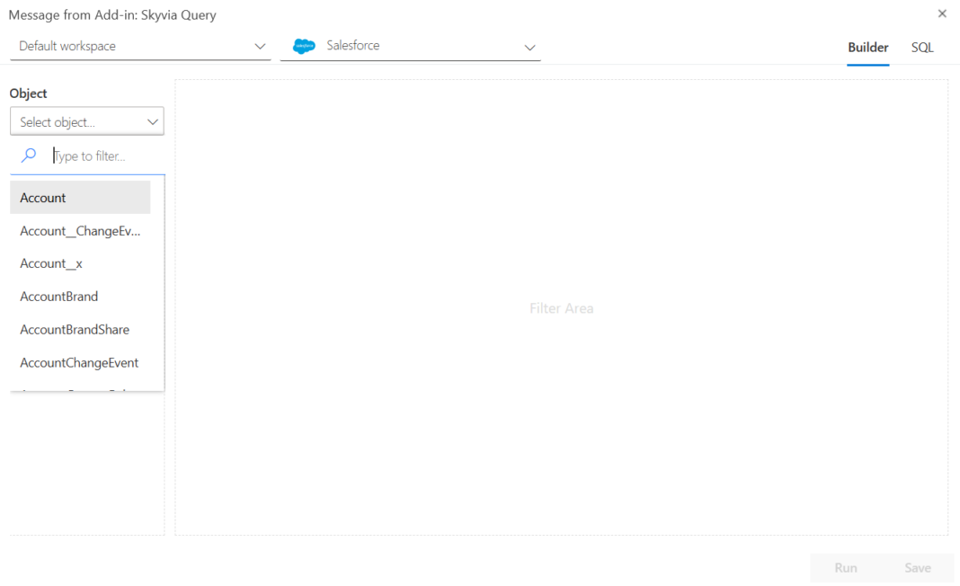Image resolution: width=960 pixels, height=586 pixels.
Task: Open the Select object combo box
Action: point(86,122)
